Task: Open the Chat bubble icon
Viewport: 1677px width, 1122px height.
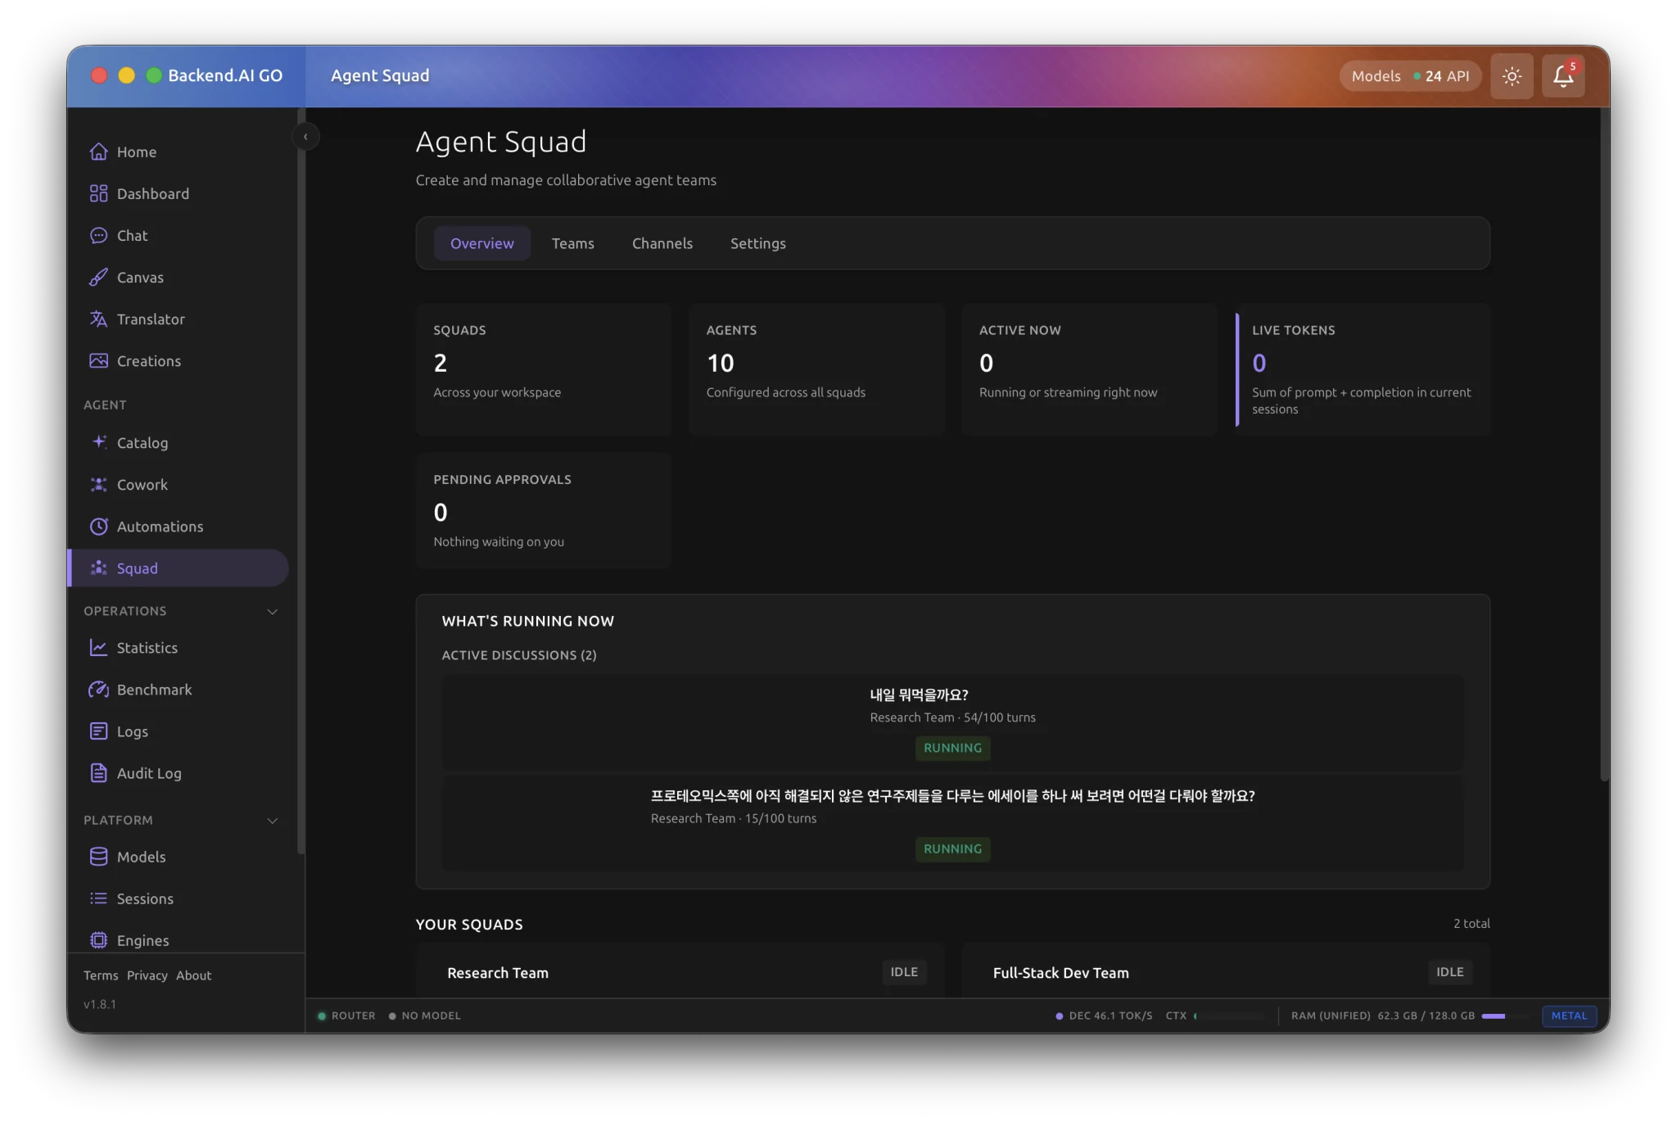Action: click(x=98, y=235)
